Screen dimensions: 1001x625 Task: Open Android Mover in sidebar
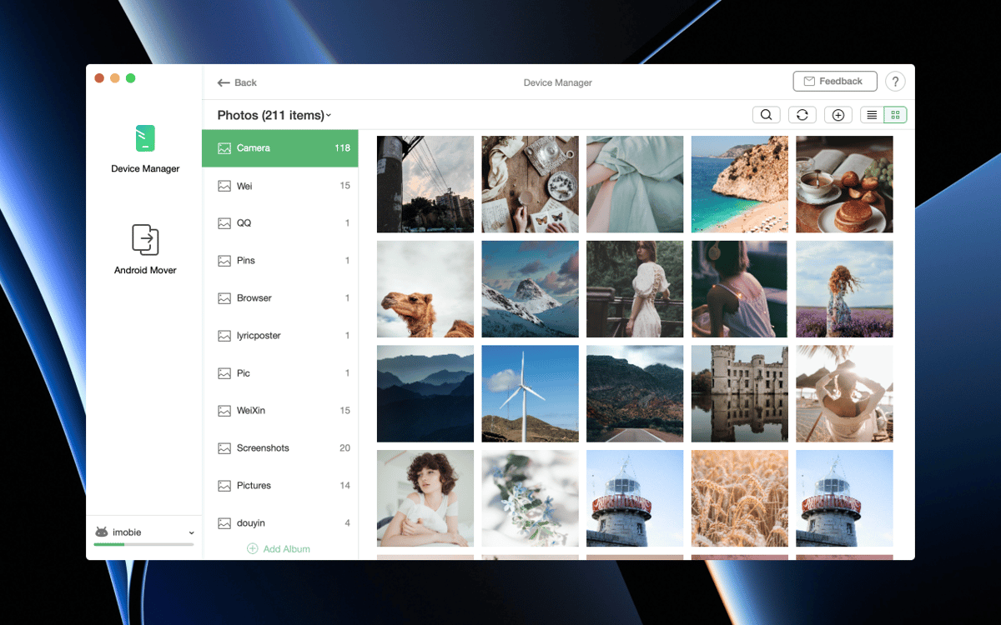(x=145, y=248)
